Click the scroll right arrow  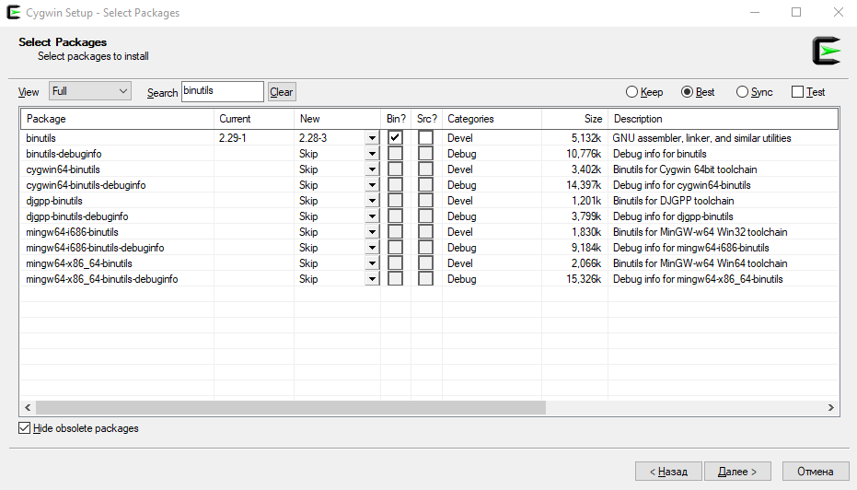(x=830, y=407)
